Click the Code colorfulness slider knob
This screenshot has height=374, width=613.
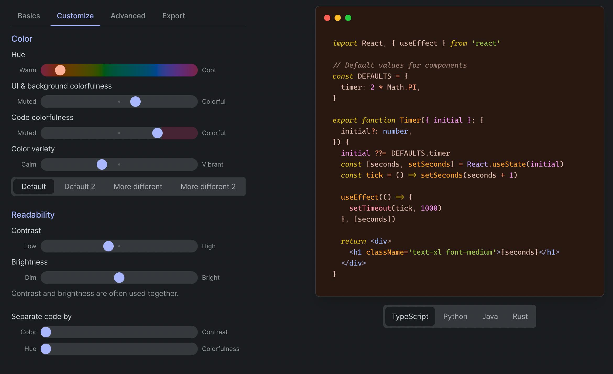[157, 133]
